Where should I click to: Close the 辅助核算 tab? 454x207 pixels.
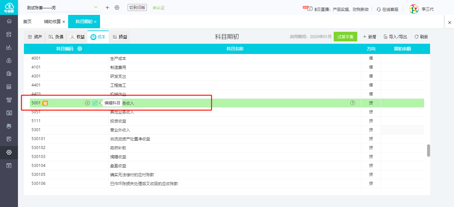pyautogui.click(x=64, y=22)
